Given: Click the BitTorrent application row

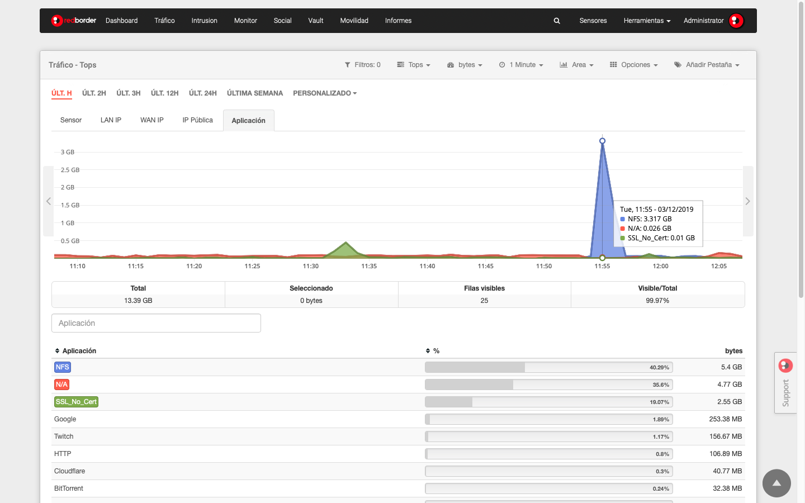Looking at the screenshot, I should point(398,488).
